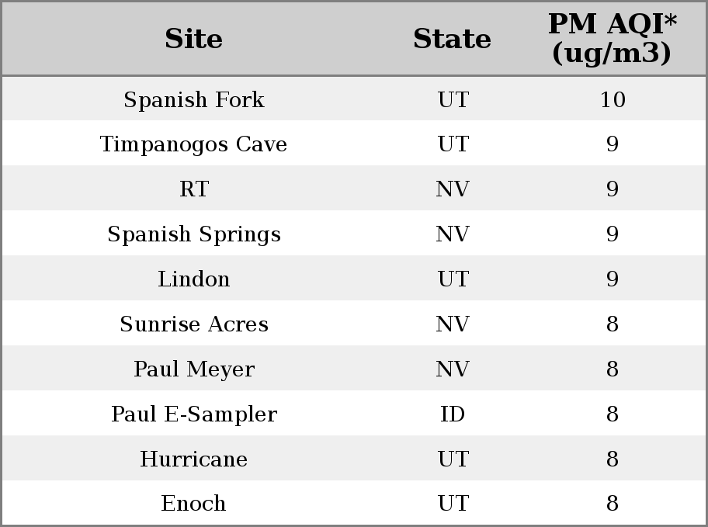The width and height of the screenshot is (708, 527).
Task: Click the NV state for Sunrise Acres
Action: click(453, 324)
